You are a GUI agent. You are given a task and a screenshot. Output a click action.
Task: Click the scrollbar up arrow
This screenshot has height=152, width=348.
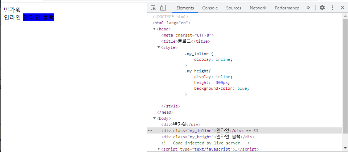tap(345, 16)
